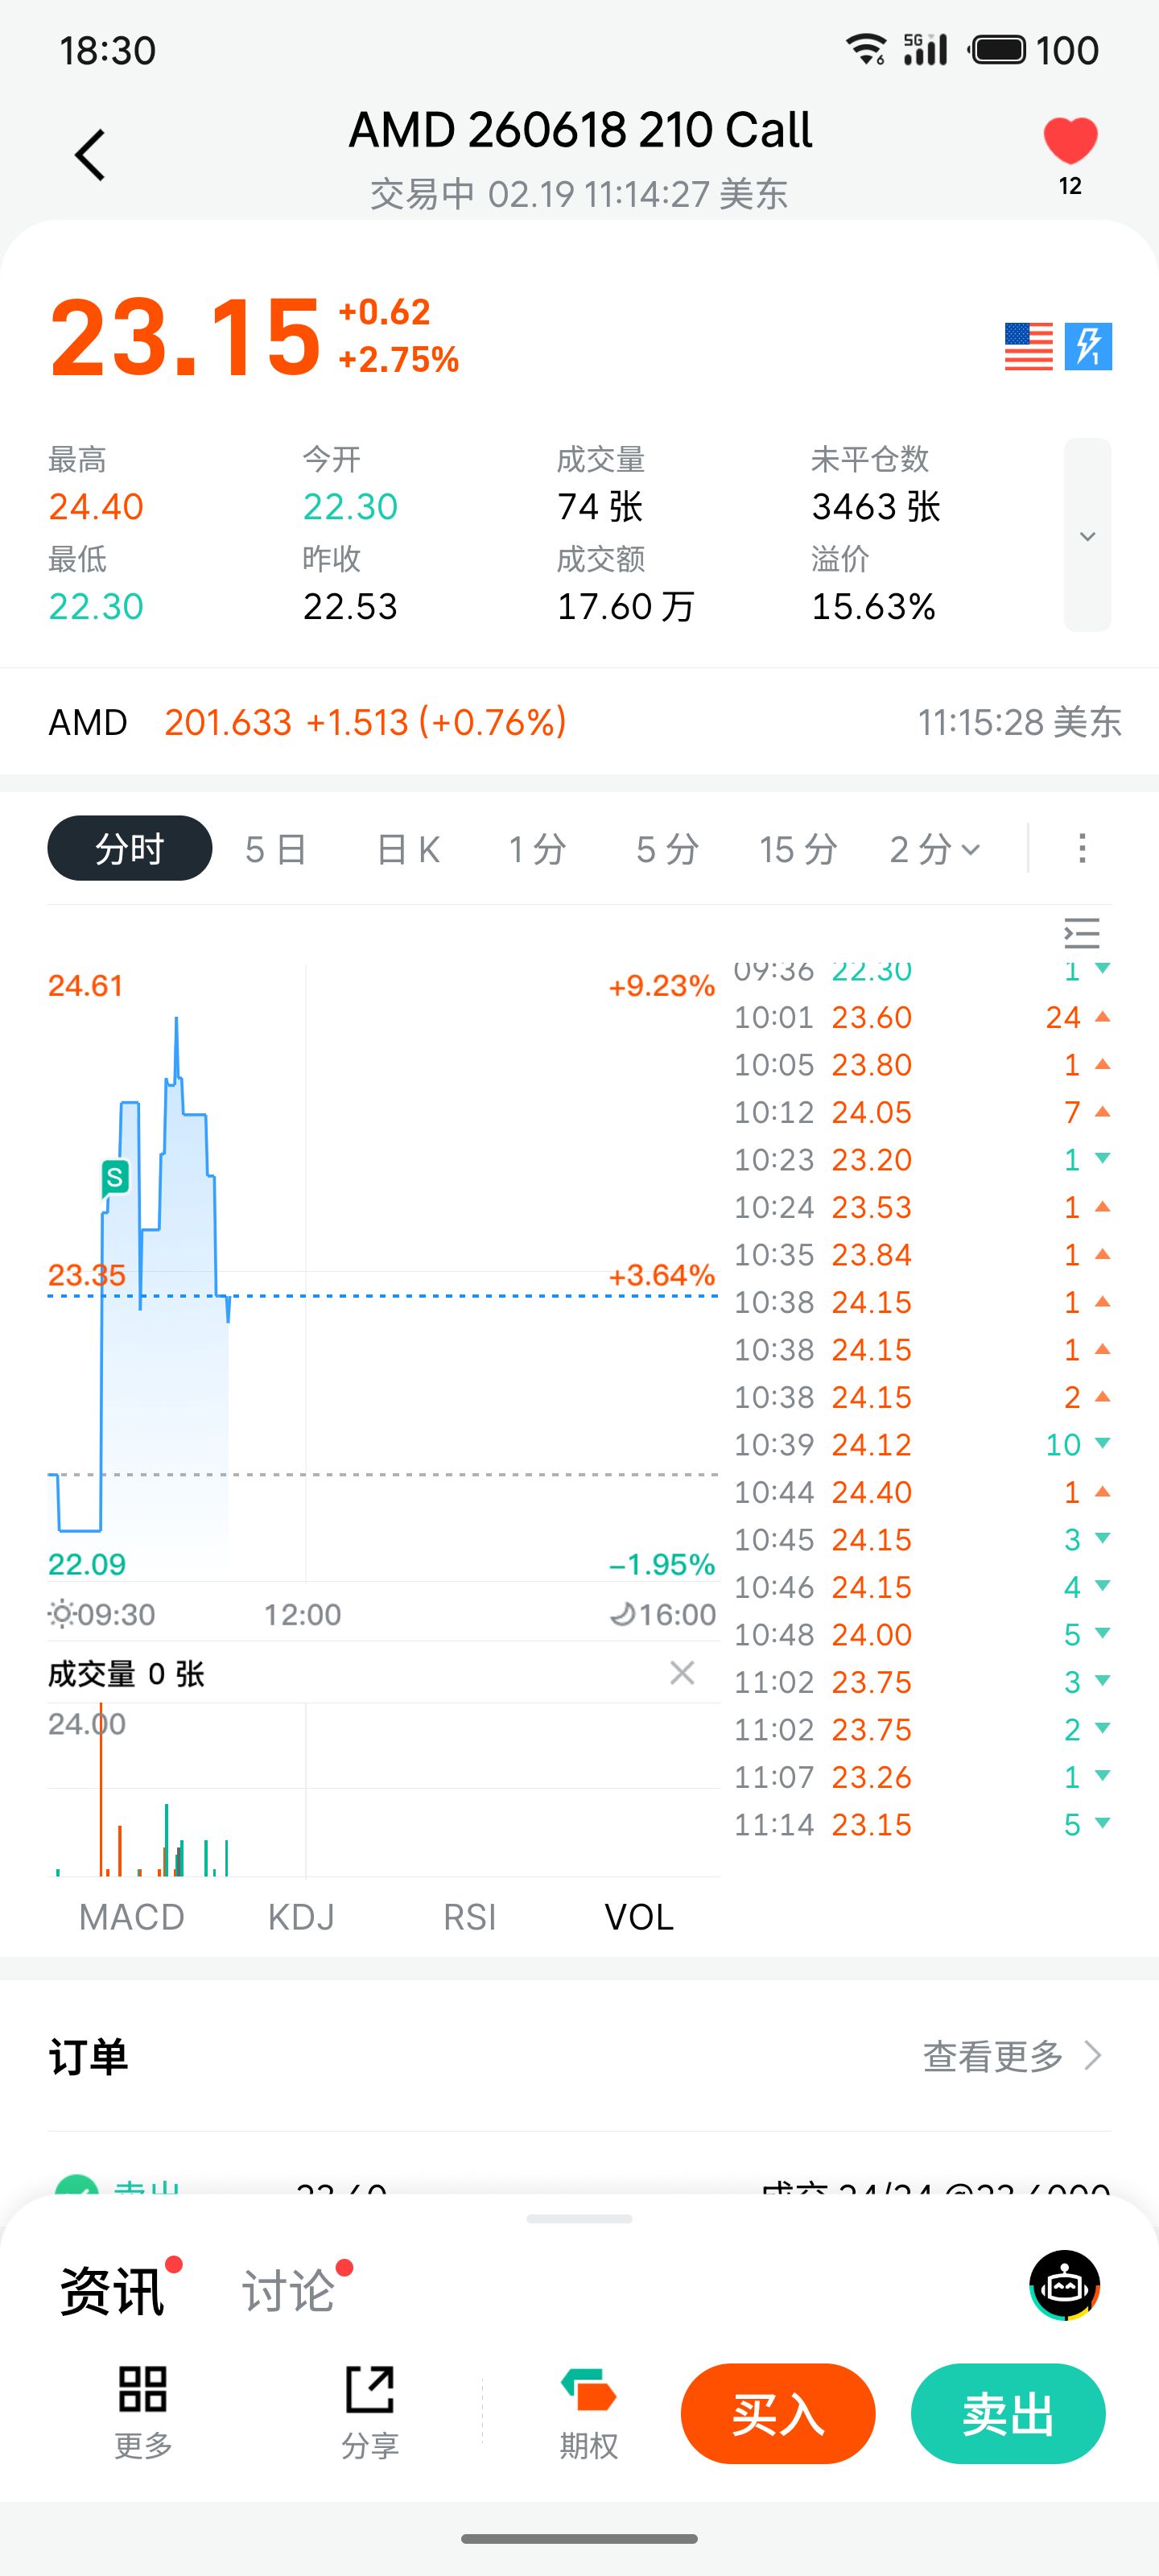Image resolution: width=1159 pixels, height=2576 pixels.
Task: Toggle the trade list panel icon
Action: [x=1082, y=933]
